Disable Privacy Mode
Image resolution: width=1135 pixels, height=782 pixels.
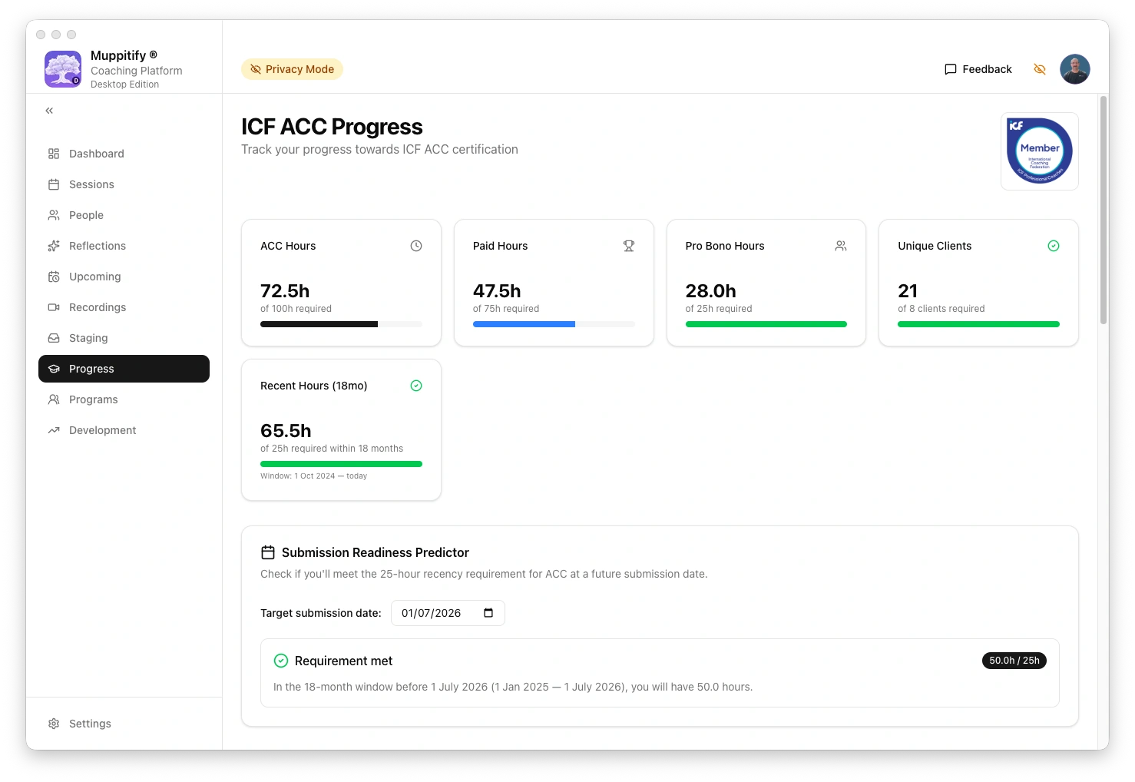(292, 69)
